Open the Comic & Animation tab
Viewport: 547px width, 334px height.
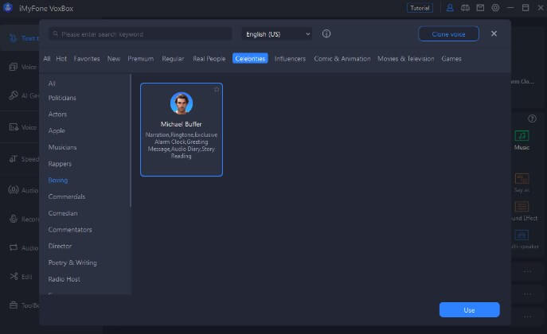(342, 59)
